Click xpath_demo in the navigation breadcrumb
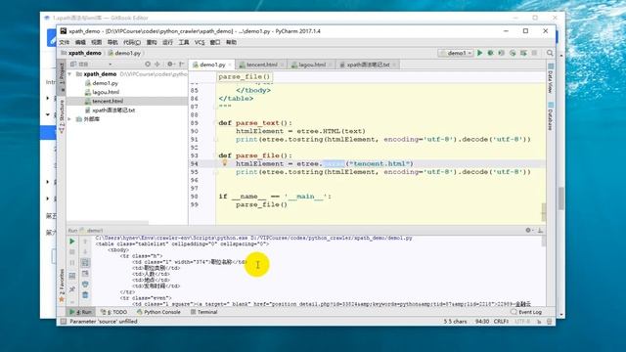This screenshot has height=352, width=626. tap(81, 53)
